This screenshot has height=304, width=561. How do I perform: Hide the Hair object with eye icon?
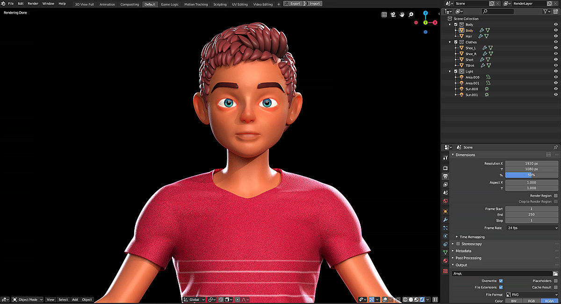click(x=555, y=36)
